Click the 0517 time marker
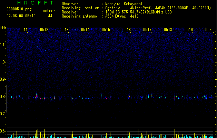 [x=147, y=30]
